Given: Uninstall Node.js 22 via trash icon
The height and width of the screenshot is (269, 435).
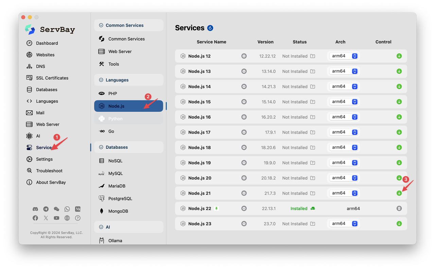Looking at the screenshot, I should (399, 209).
